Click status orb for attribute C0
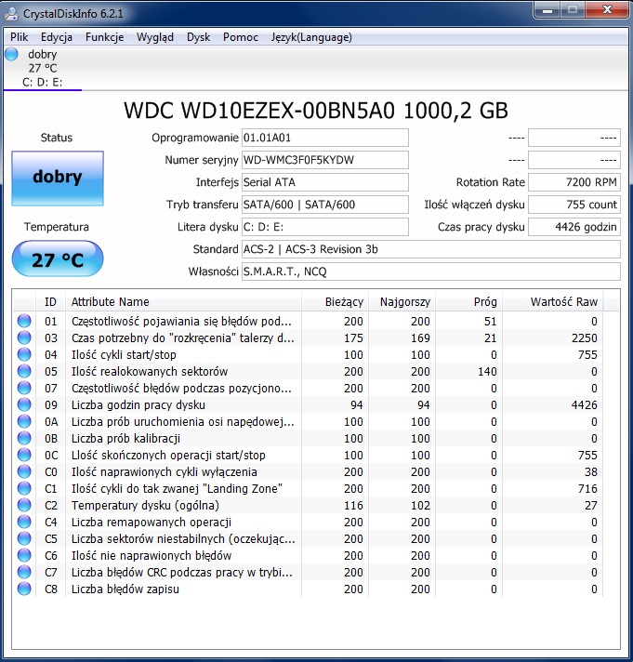Viewport: 633px width, 662px height. point(24,471)
